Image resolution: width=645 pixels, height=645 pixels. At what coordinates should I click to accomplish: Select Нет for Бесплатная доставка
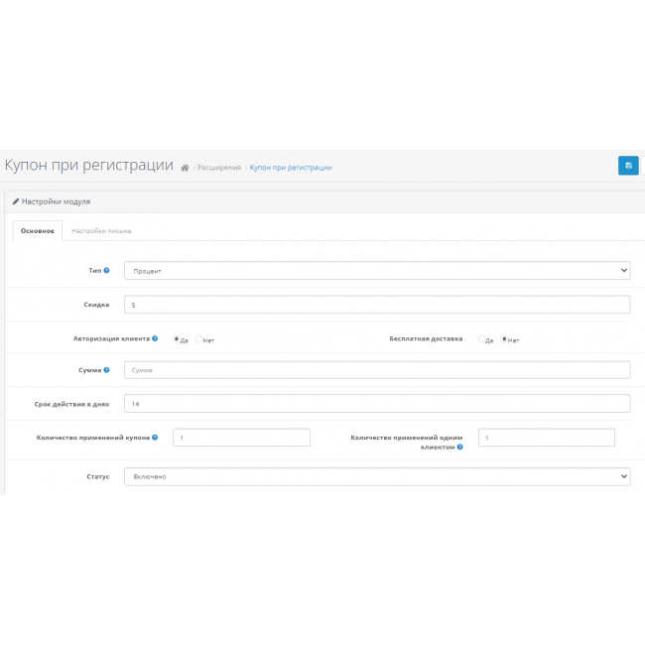(x=504, y=339)
